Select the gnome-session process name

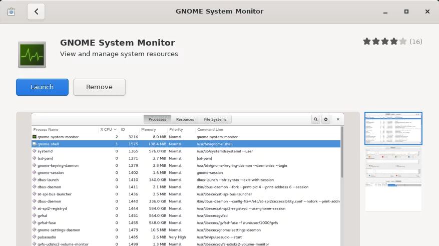click(51, 173)
